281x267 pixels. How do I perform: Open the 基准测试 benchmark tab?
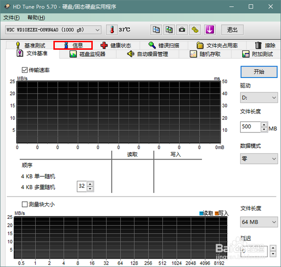[x=30, y=45]
